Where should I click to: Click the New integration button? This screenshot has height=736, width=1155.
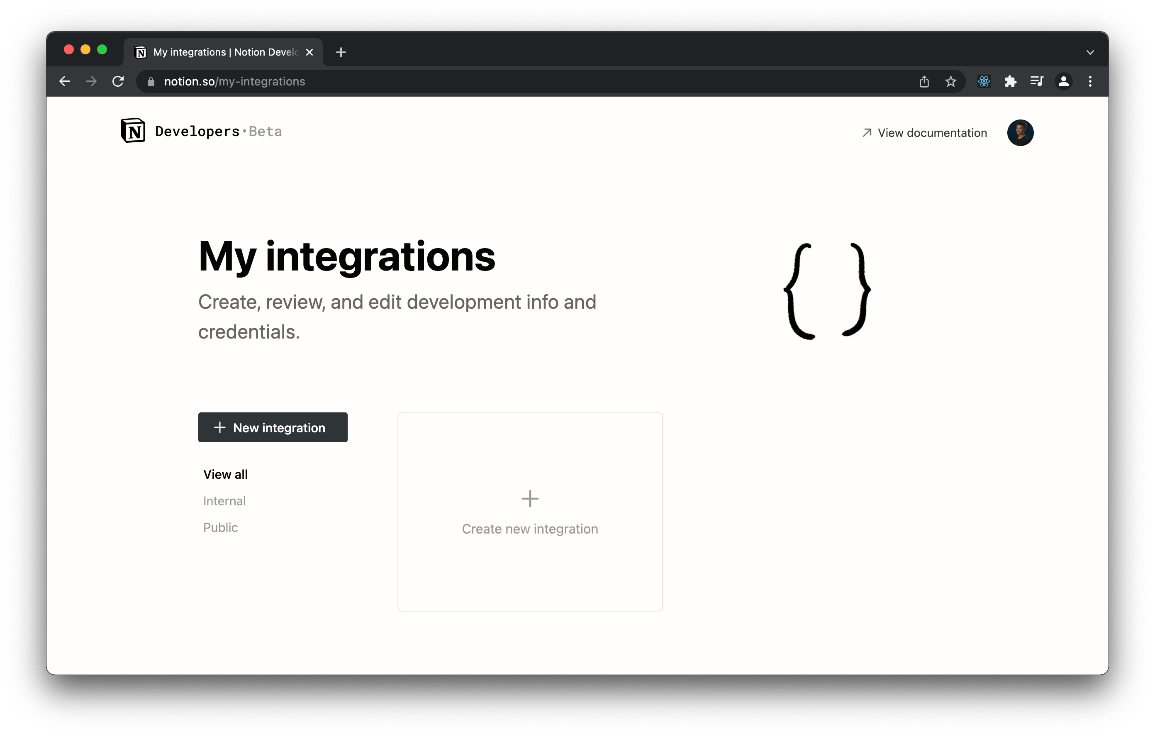tap(273, 427)
